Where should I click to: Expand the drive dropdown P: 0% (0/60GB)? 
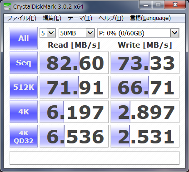tap(175, 33)
